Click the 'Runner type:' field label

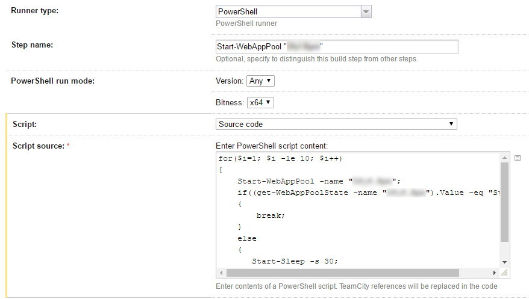click(35, 11)
